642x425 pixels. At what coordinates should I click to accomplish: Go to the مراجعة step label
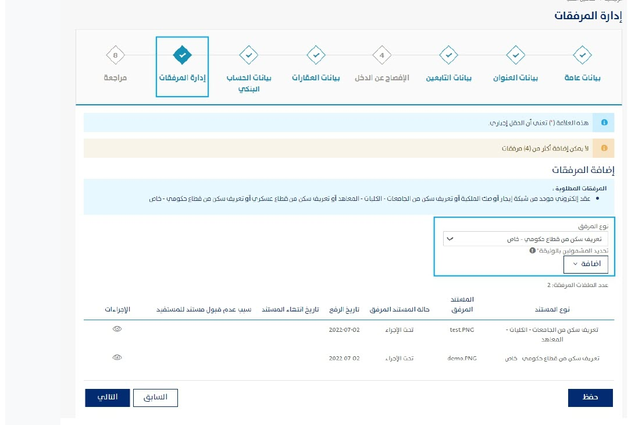[x=115, y=78]
